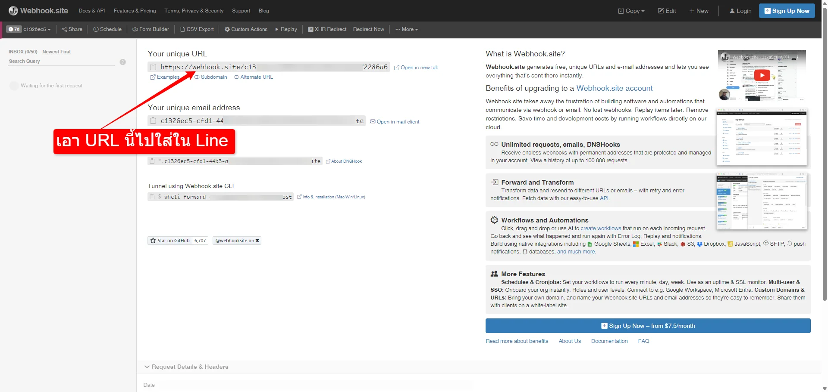The image size is (828, 392).
Task: Click Open in mail client
Action: click(395, 122)
